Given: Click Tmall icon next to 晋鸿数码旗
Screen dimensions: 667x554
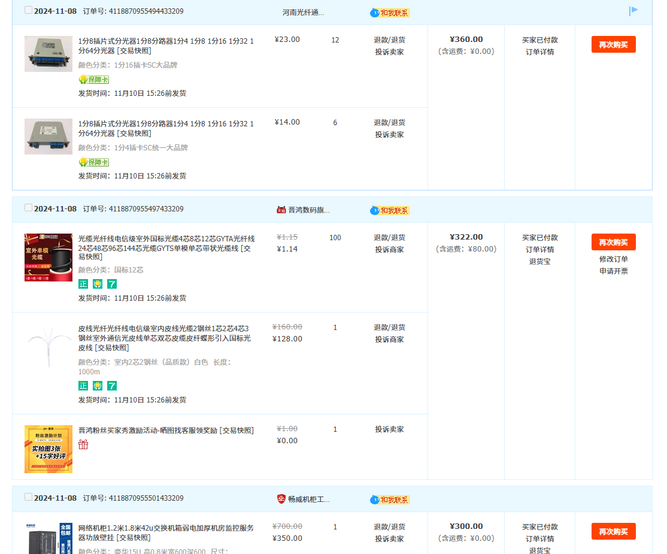Looking at the screenshot, I should 281,210.
